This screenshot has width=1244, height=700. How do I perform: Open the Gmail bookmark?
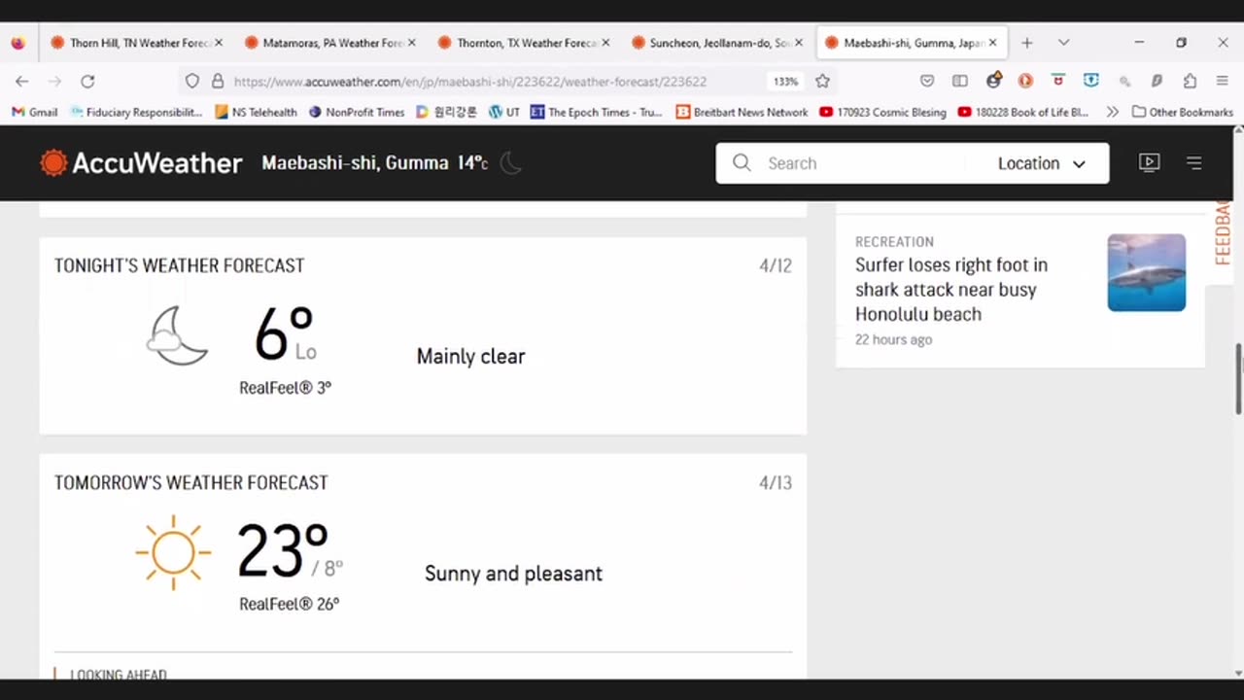pyautogui.click(x=35, y=112)
